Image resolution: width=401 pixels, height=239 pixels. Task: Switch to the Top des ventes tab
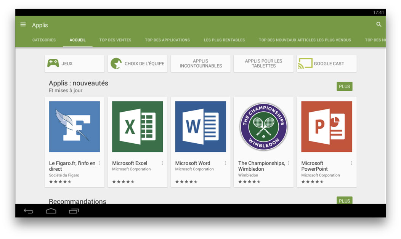click(115, 40)
